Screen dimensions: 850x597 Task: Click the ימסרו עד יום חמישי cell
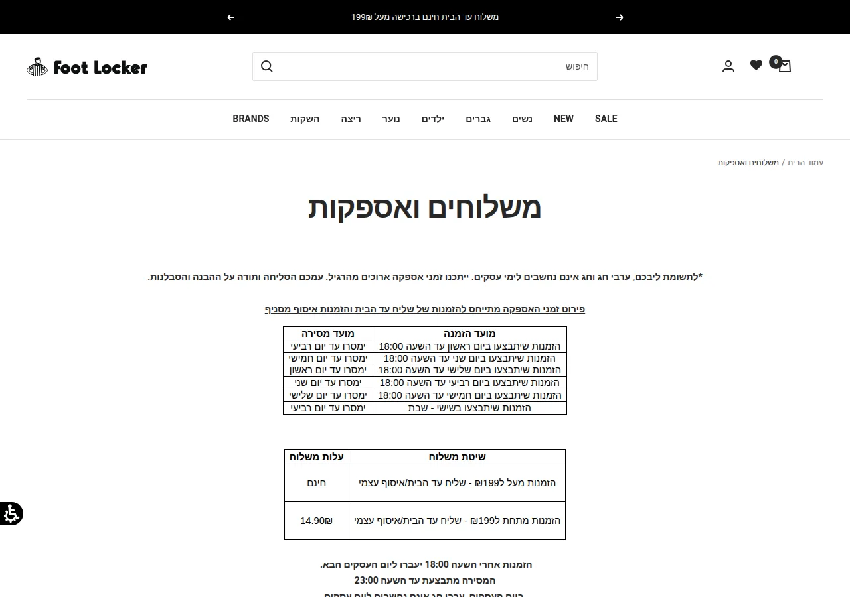point(328,358)
